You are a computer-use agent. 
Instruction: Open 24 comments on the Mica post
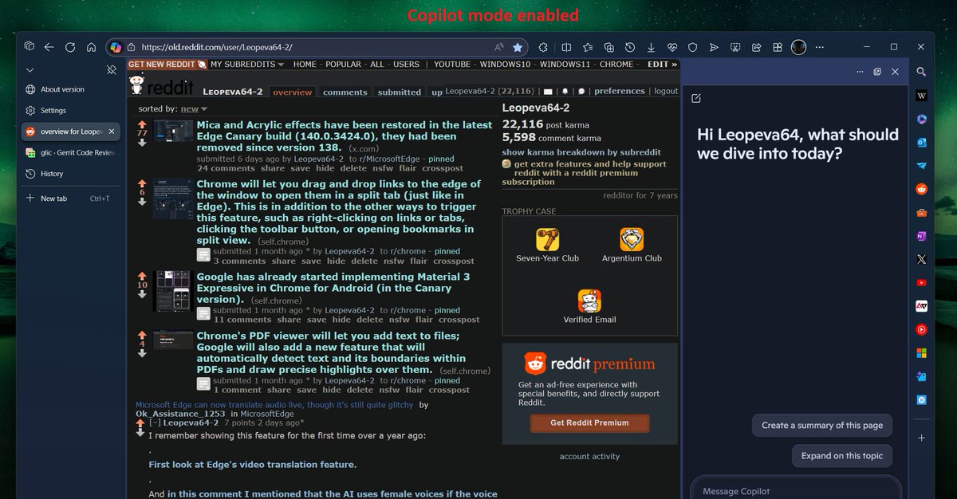coord(226,168)
